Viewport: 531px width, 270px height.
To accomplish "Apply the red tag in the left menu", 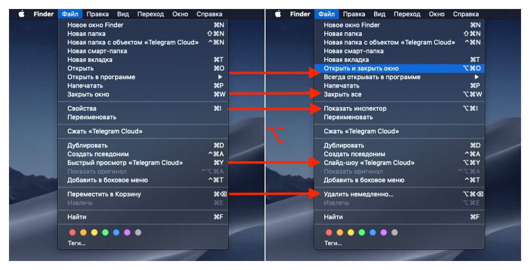I will coord(73,233).
